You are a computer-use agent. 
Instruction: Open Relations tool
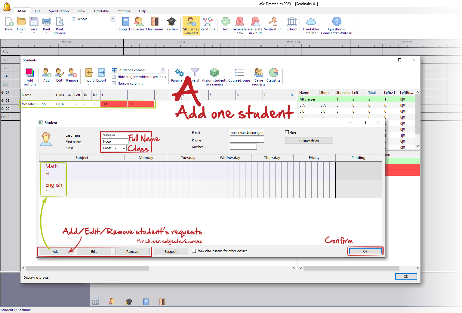point(208,24)
